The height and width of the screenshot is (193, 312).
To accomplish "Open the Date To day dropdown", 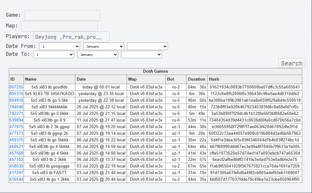I will click(54, 54).
